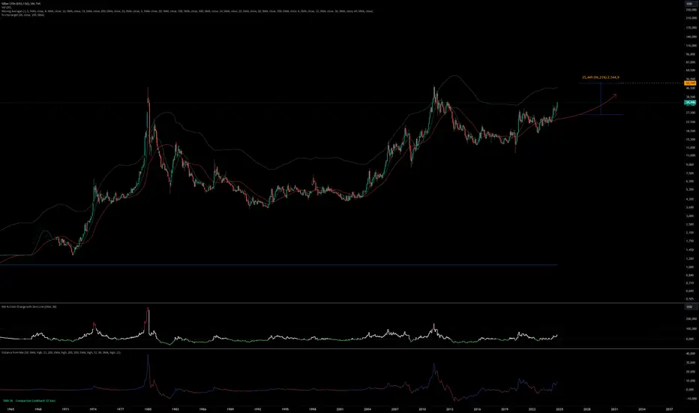Click the 1,750 level on price axis
The width and height of the screenshot is (699, 413).
(690, 240)
